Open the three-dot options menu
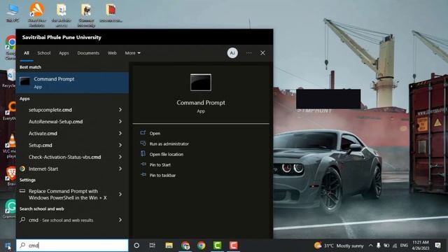 coord(249,53)
